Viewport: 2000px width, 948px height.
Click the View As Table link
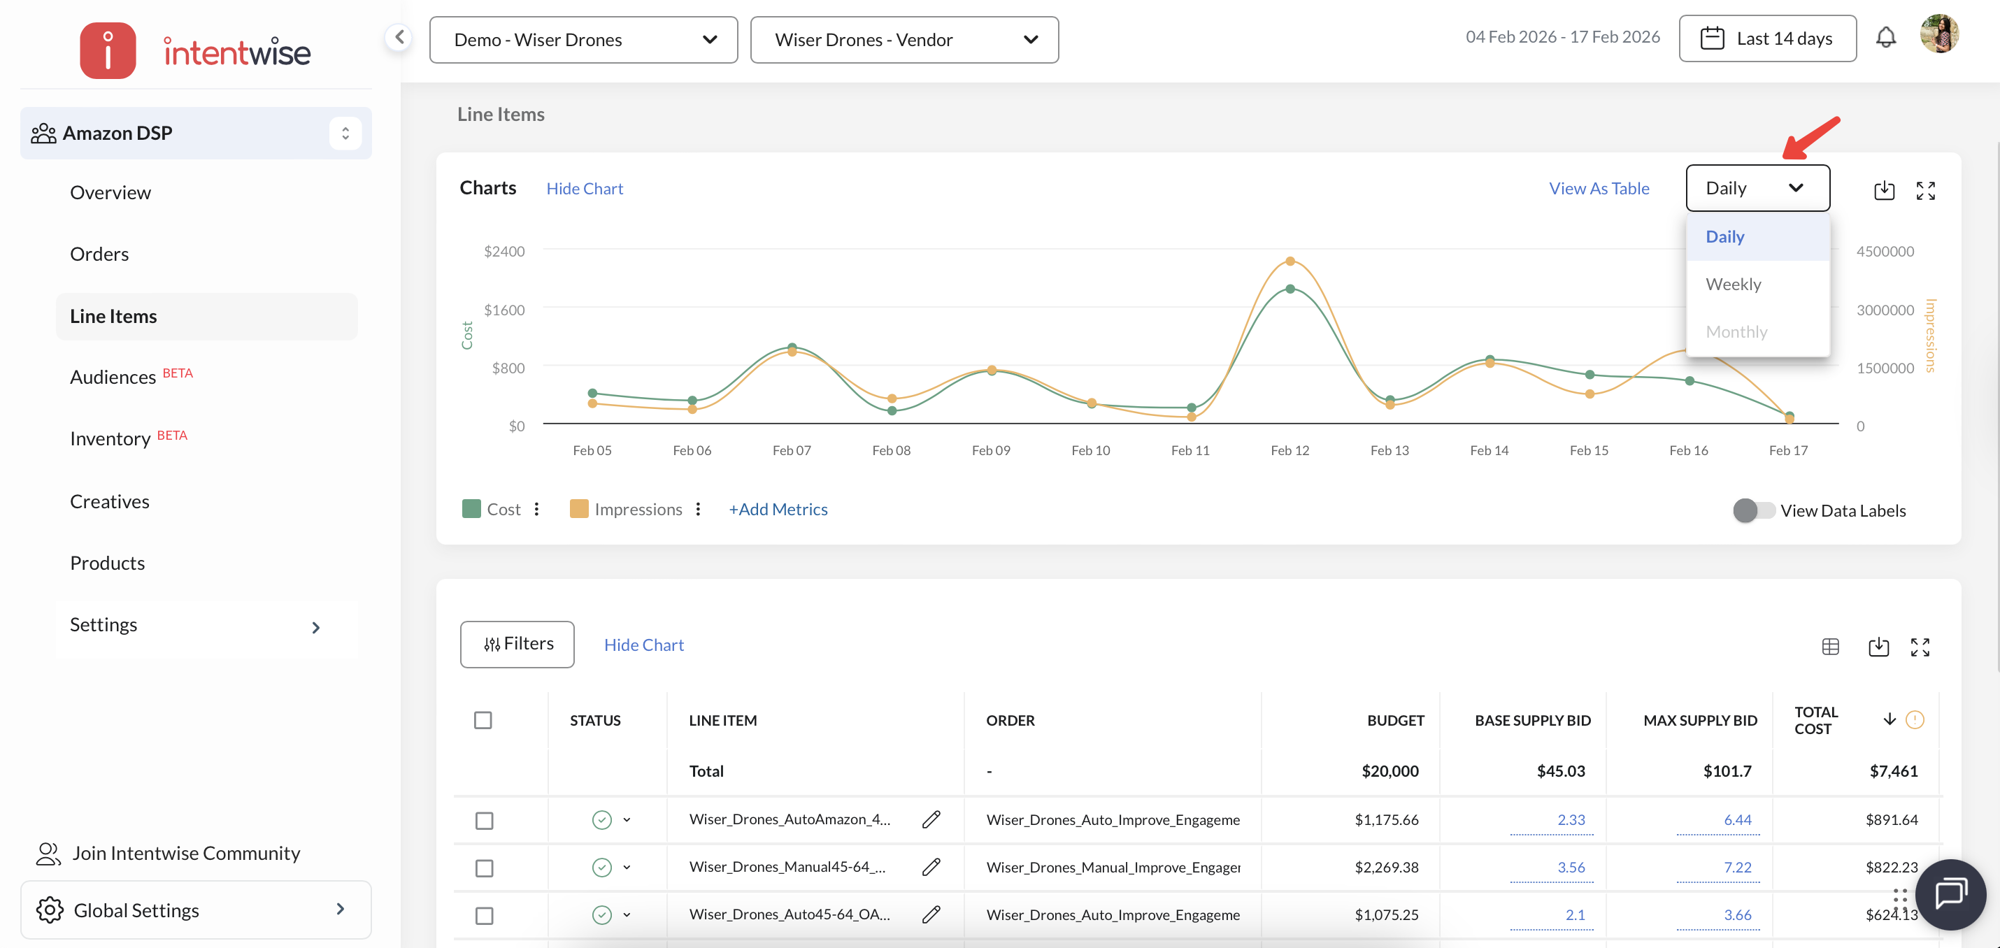(x=1599, y=188)
